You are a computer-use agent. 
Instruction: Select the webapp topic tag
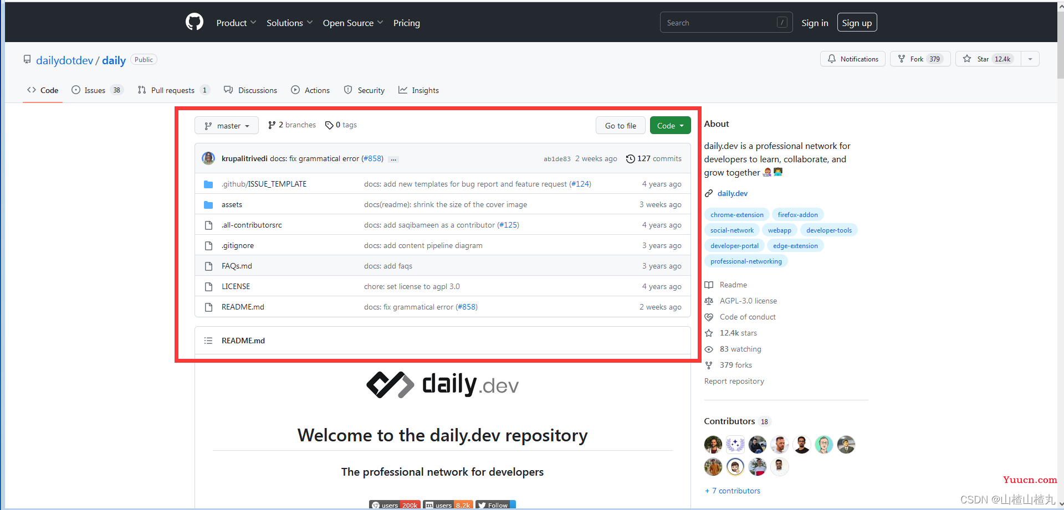coord(779,230)
